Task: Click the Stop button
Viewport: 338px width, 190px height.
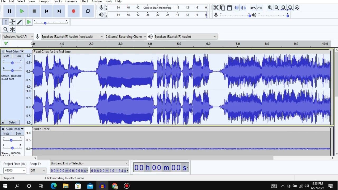Action: [34, 11]
